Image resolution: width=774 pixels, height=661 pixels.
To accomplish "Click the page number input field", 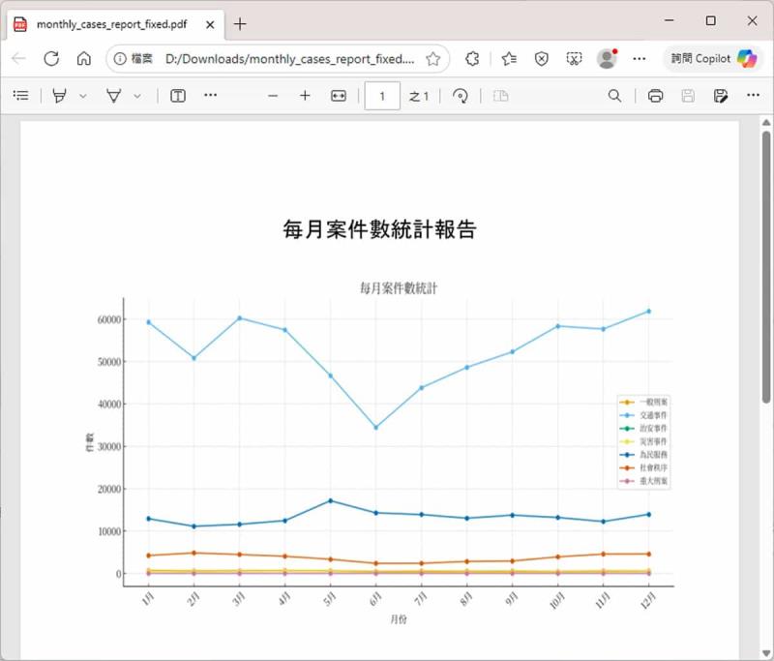I will [x=382, y=96].
